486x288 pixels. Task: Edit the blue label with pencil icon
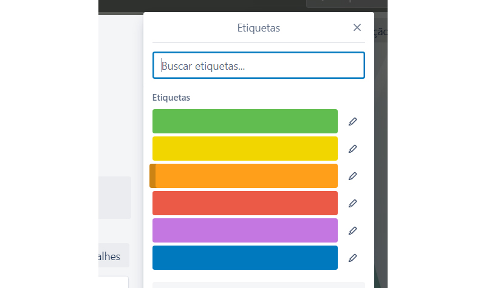coord(352,258)
